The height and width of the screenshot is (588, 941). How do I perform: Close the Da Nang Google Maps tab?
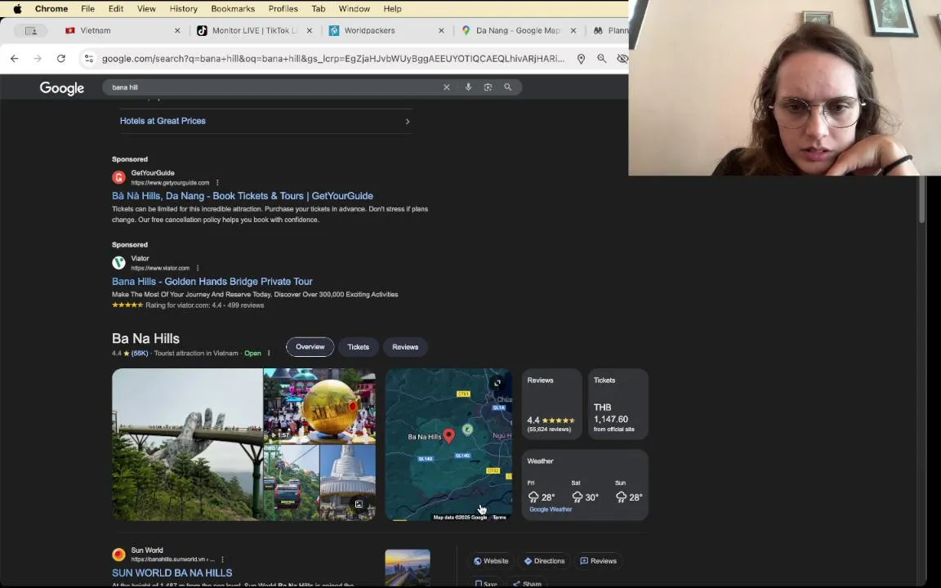pyautogui.click(x=573, y=30)
